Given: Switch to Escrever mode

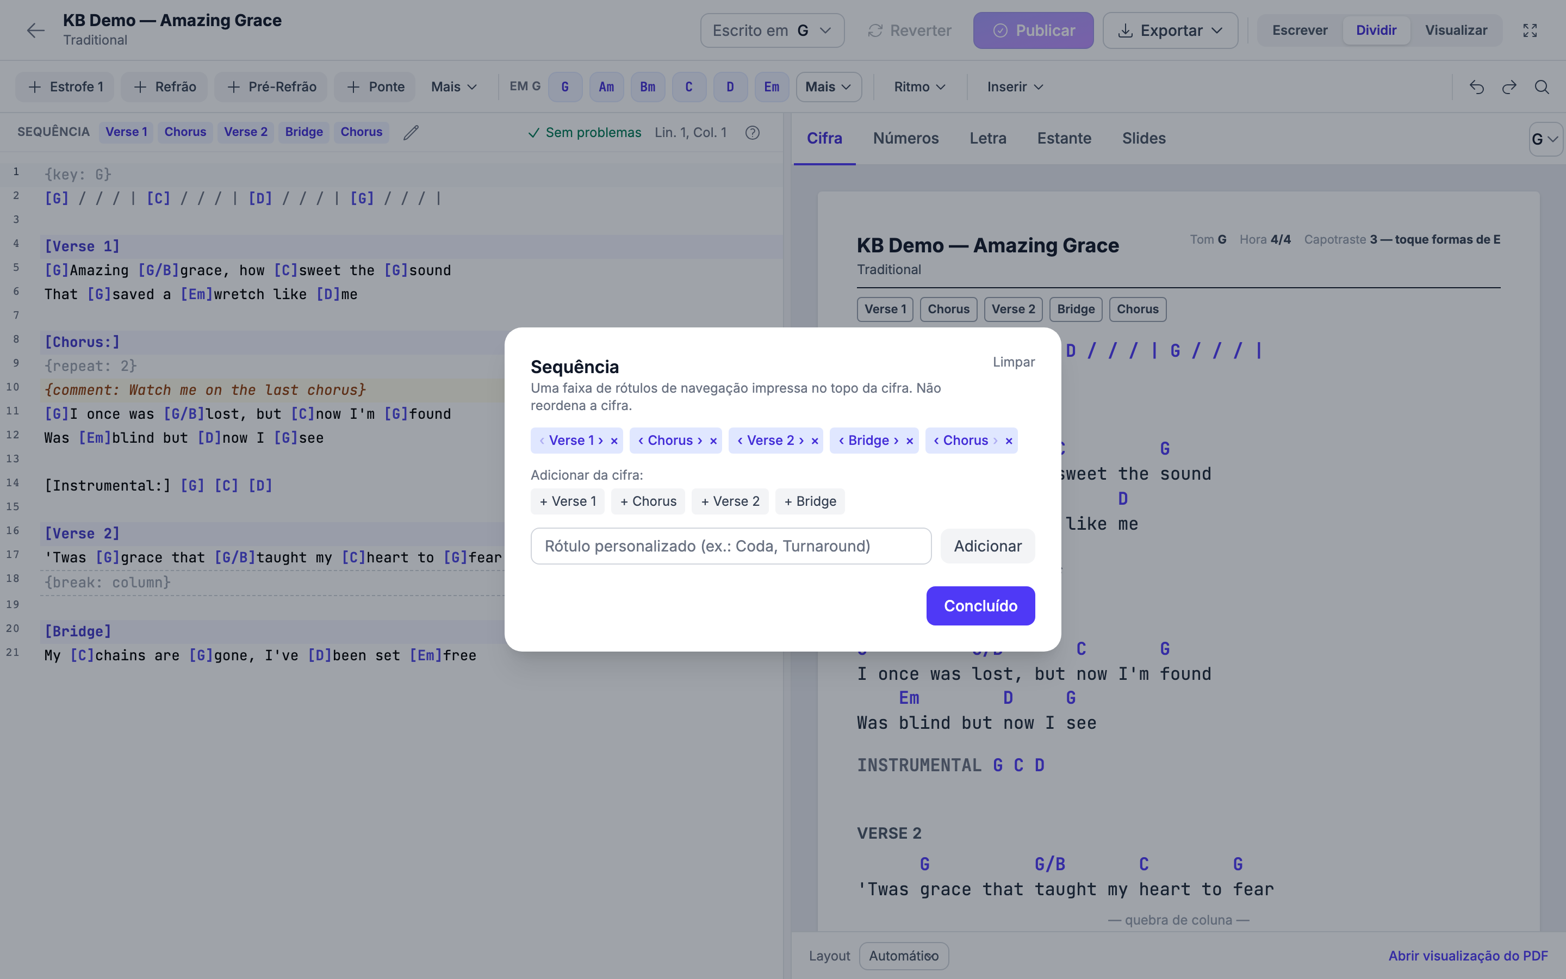Looking at the screenshot, I should point(1300,30).
